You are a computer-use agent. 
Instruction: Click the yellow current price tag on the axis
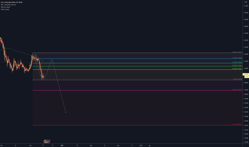[246, 74]
